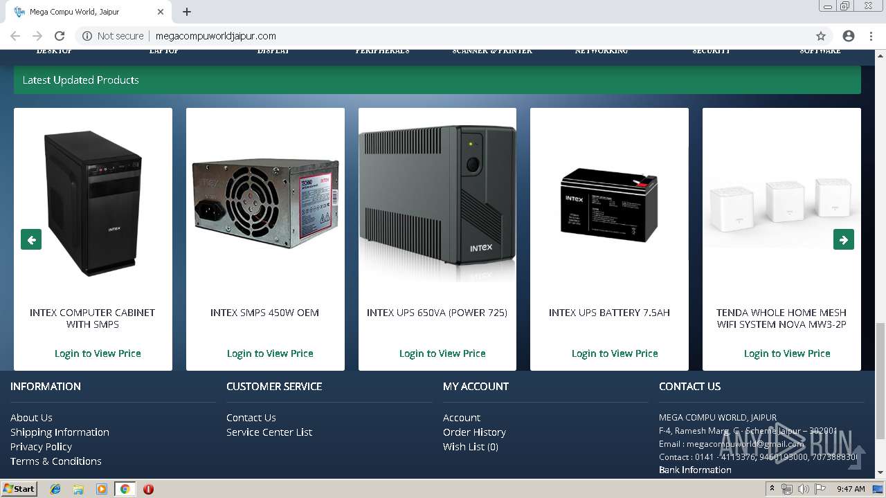The image size is (886, 498).
Task: Open Intex Computer Cabinet product image
Action: (x=93, y=203)
